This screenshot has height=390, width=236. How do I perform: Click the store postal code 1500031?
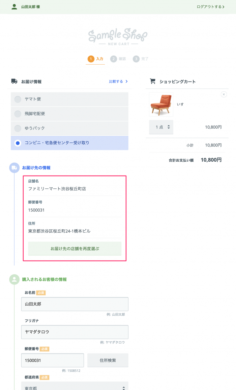(x=36, y=210)
